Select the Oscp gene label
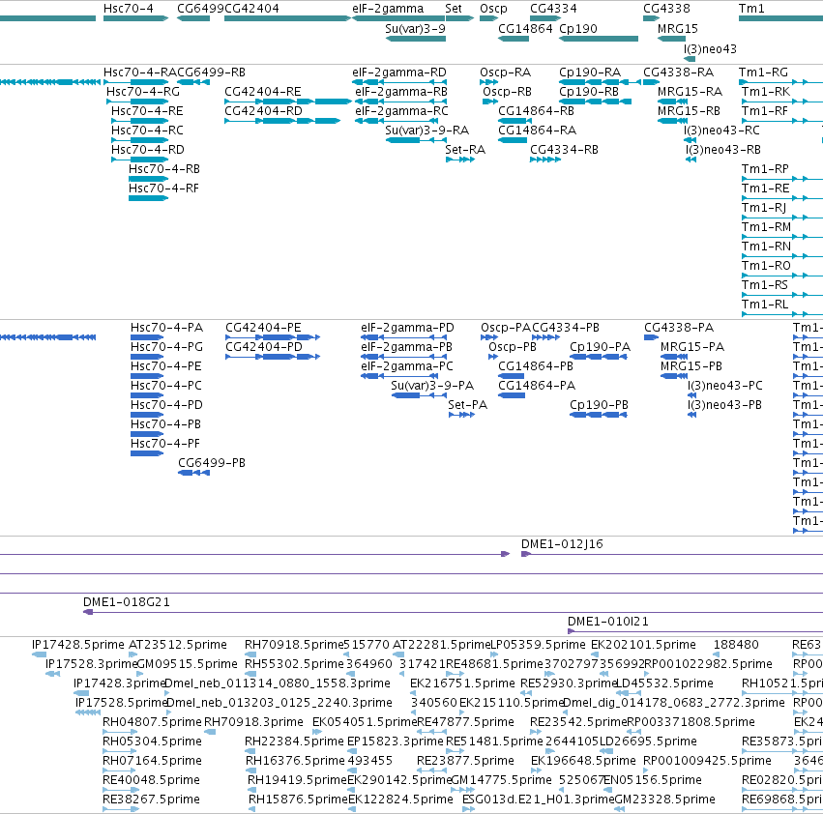This screenshot has height=814, width=823. (493, 9)
